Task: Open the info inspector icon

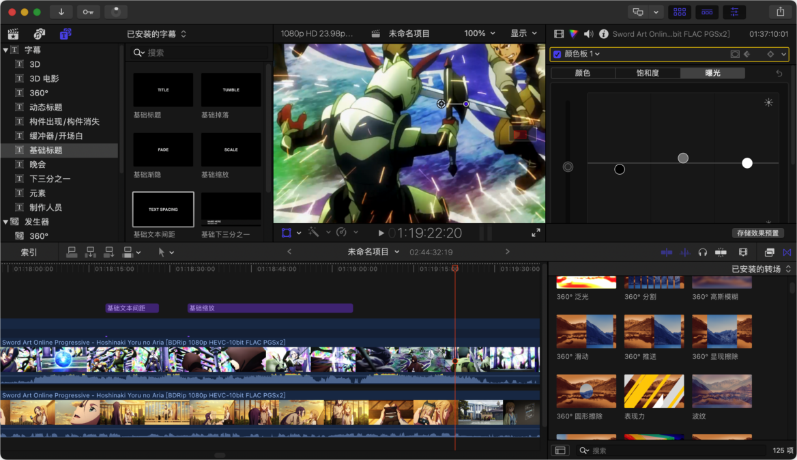Action: [603, 34]
